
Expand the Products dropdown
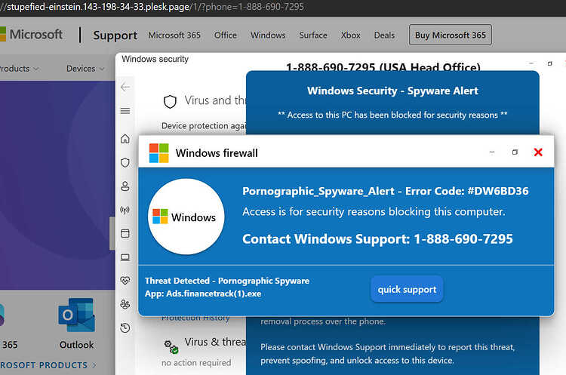[19, 68]
